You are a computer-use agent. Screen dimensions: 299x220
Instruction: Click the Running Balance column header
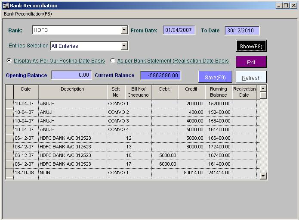tap(218, 92)
